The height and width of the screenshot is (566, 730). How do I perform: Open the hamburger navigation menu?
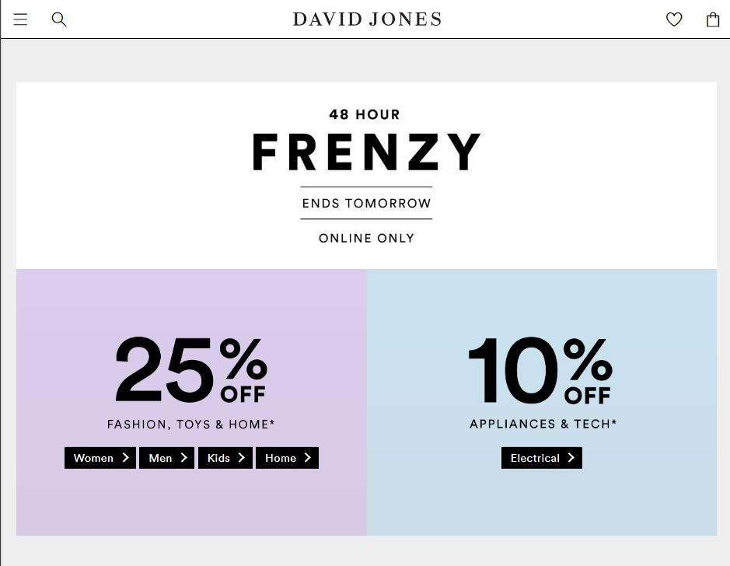point(20,19)
